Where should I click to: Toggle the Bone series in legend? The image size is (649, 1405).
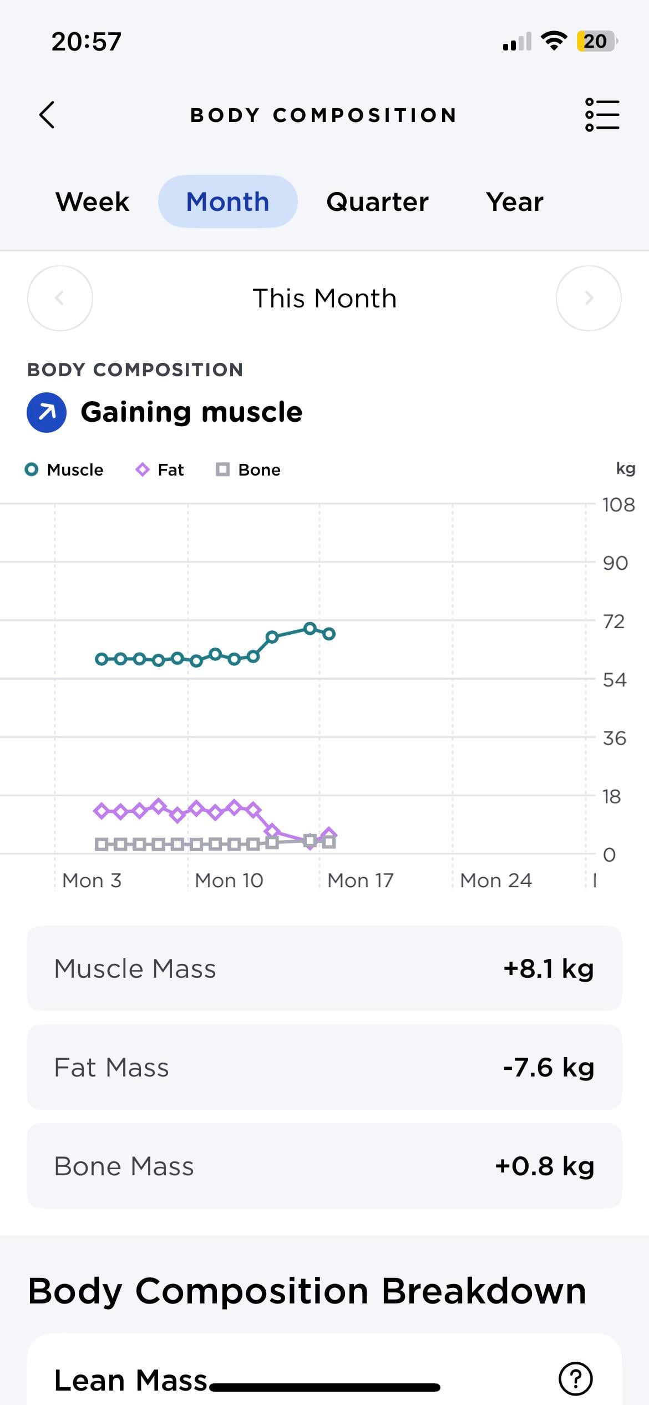pyautogui.click(x=248, y=469)
